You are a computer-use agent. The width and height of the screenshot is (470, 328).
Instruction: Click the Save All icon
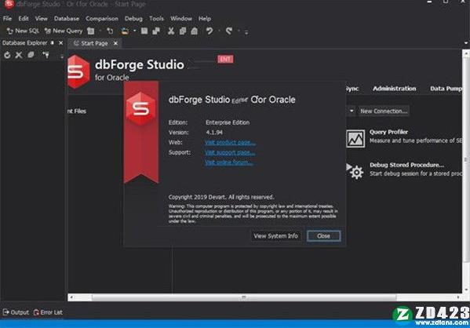coord(156,31)
